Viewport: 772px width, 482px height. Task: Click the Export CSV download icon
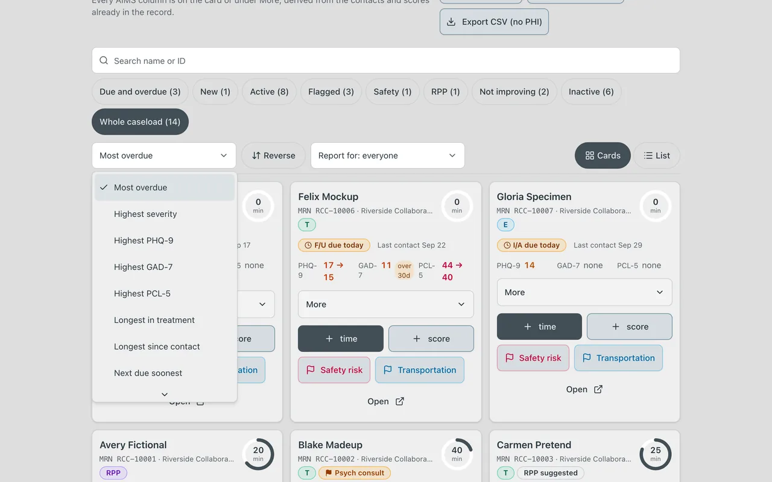tap(451, 22)
